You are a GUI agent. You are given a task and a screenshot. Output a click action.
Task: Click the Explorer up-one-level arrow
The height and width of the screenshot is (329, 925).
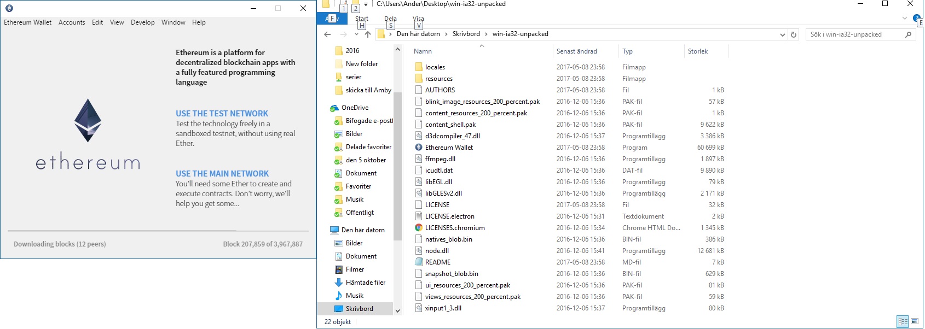tap(368, 34)
